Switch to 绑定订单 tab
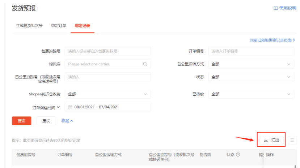Viewport: 300px width, 168px height. (x=59, y=26)
